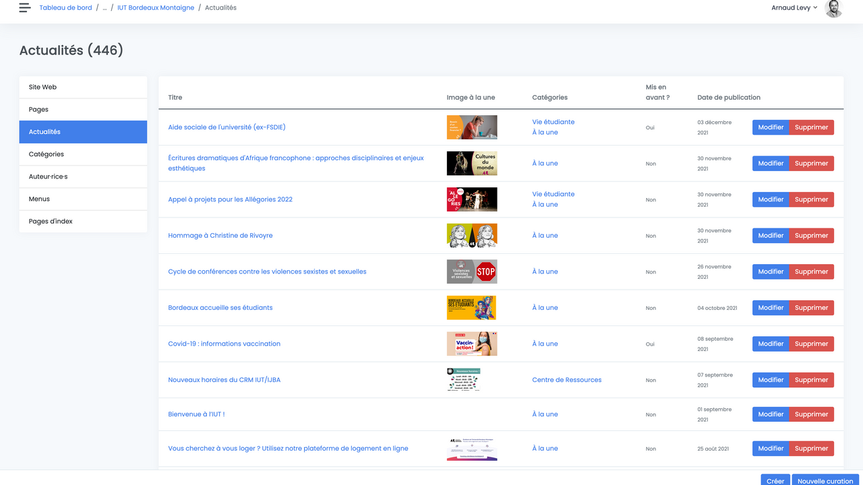Open the Bienvenue à l'IUT ! article
Image resolution: width=863 pixels, height=485 pixels.
point(196,414)
